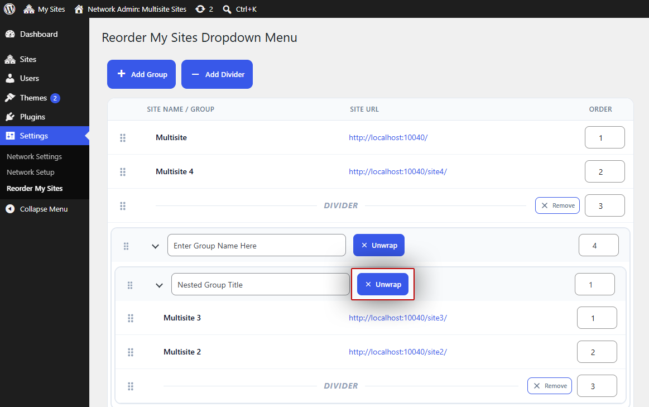Remove the top-level divider

point(557,205)
